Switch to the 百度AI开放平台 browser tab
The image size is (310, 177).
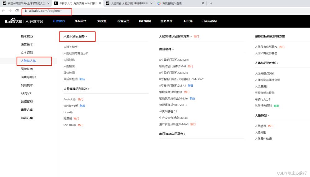[x=26, y=3]
